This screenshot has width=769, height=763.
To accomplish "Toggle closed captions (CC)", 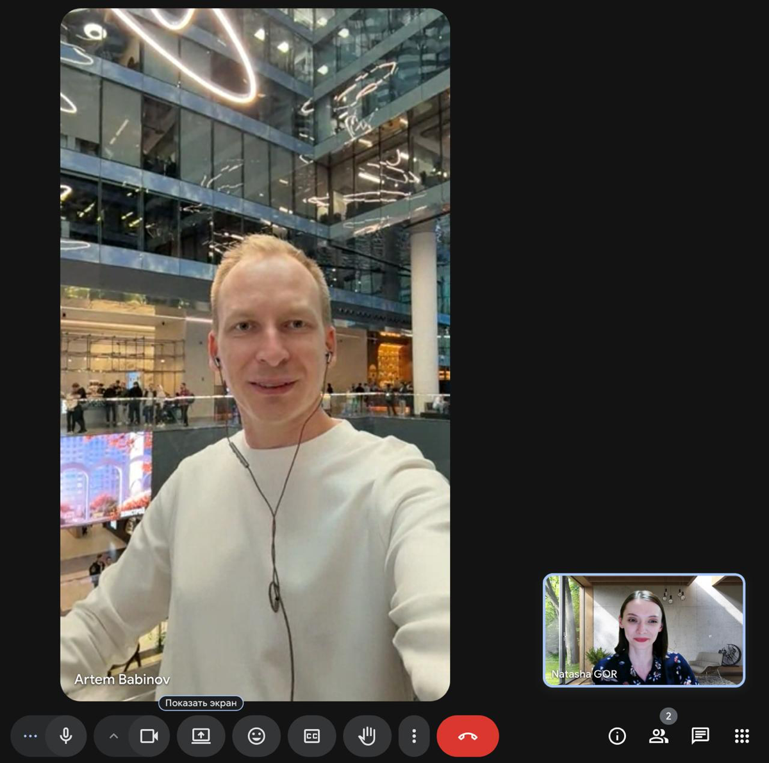I will click(x=312, y=736).
